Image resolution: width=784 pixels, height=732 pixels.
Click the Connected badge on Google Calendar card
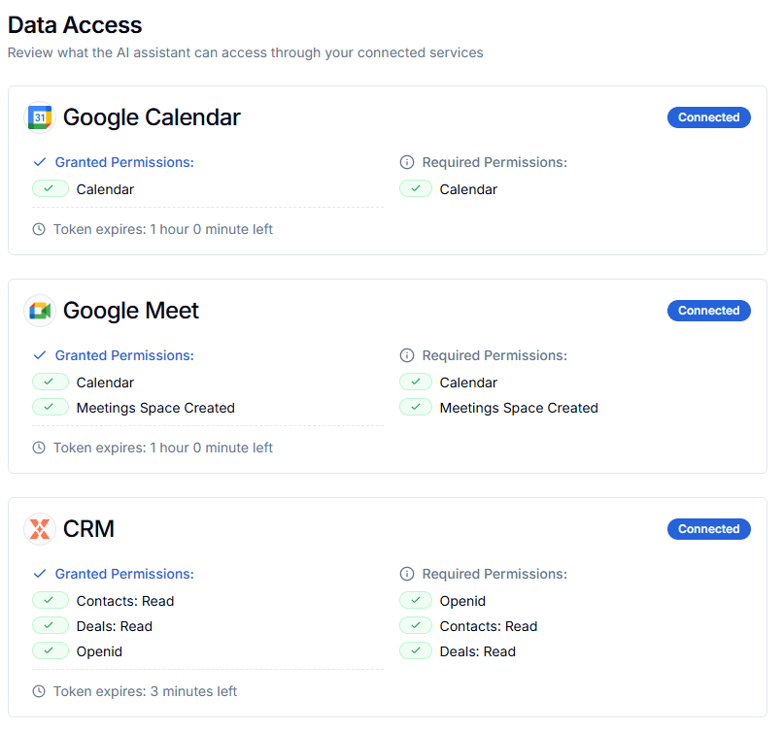pyautogui.click(x=708, y=116)
